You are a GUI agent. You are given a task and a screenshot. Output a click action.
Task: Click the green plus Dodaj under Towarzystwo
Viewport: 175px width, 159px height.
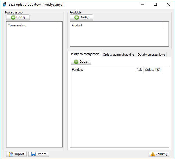point(18,17)
